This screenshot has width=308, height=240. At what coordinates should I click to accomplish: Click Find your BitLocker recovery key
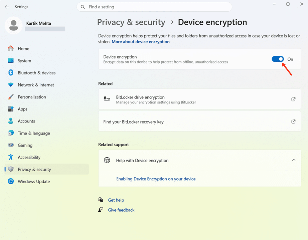134,122
